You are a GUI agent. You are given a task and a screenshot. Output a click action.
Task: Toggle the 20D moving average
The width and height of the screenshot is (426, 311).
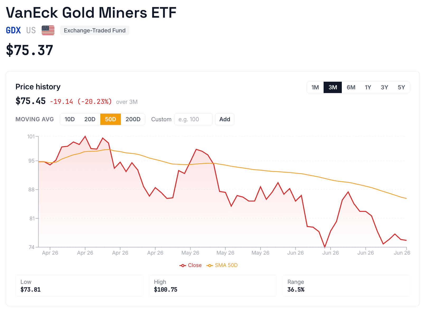coord(90,119)
